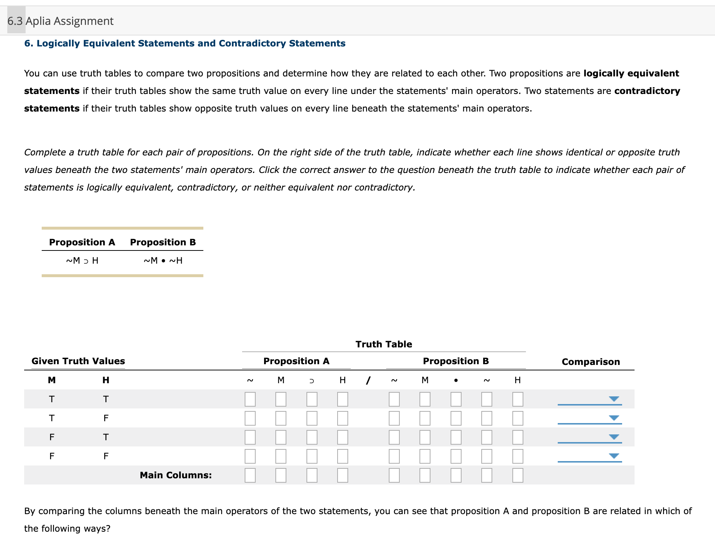Check the H box under Proposition A, row F F

[x=342, y=456]
